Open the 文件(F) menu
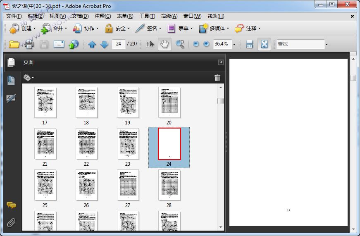The height and width of the screenshot is (236, 360). (14, 16)
